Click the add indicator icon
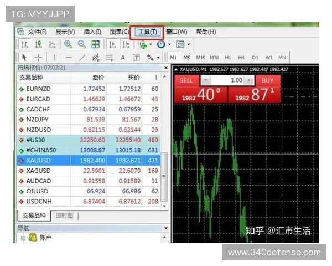Screen dimensions: 332x266 coord(143,44)
